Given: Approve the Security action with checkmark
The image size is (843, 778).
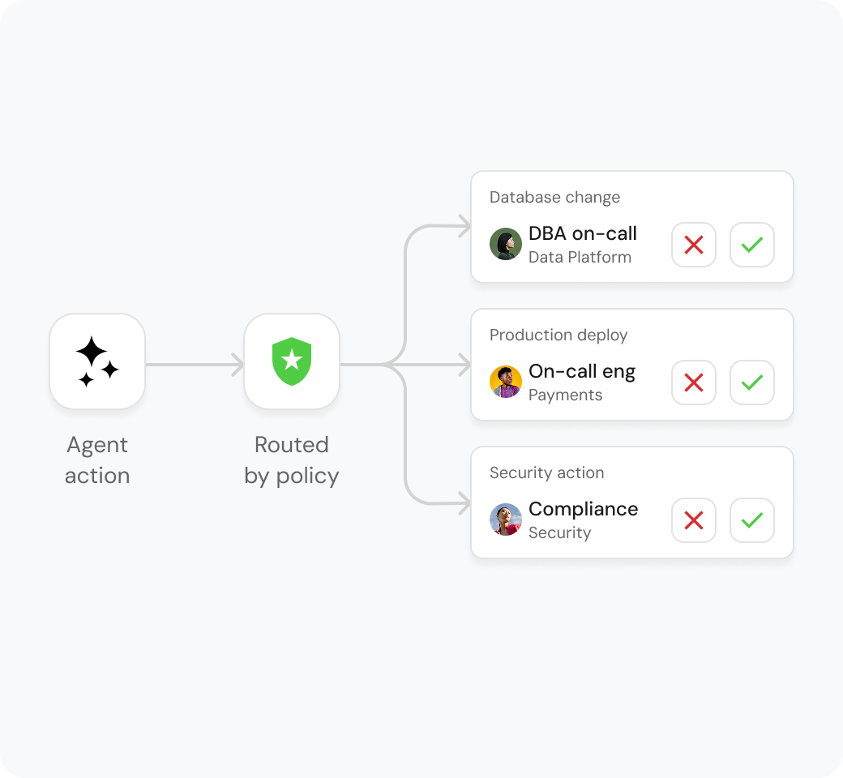Looking at the screenshot, I should point(751,520).
